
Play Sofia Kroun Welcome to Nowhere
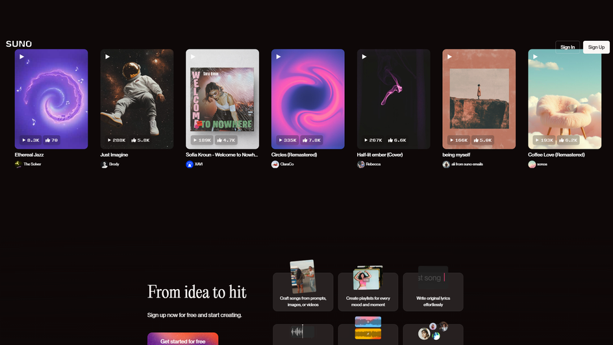coord(193,57)
